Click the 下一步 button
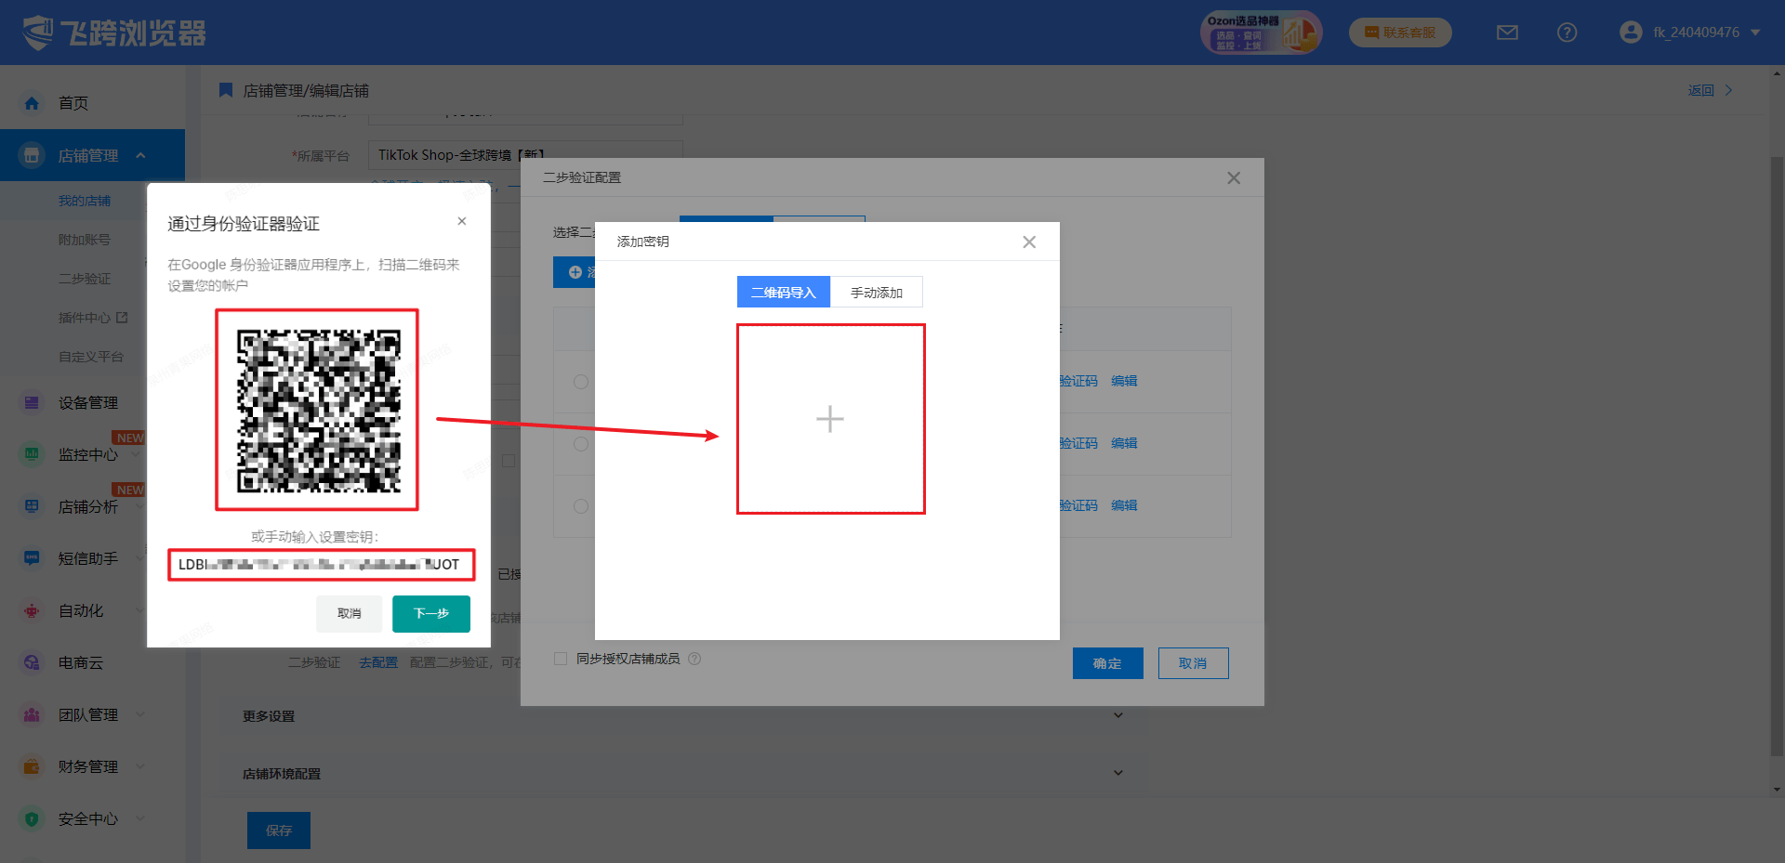This screenshot has height=863, width=1785. coord(431,614)
